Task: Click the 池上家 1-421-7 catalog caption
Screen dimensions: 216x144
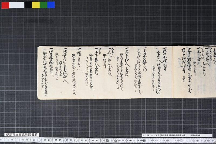Action: pyautogui.click(x=151, y=135)
